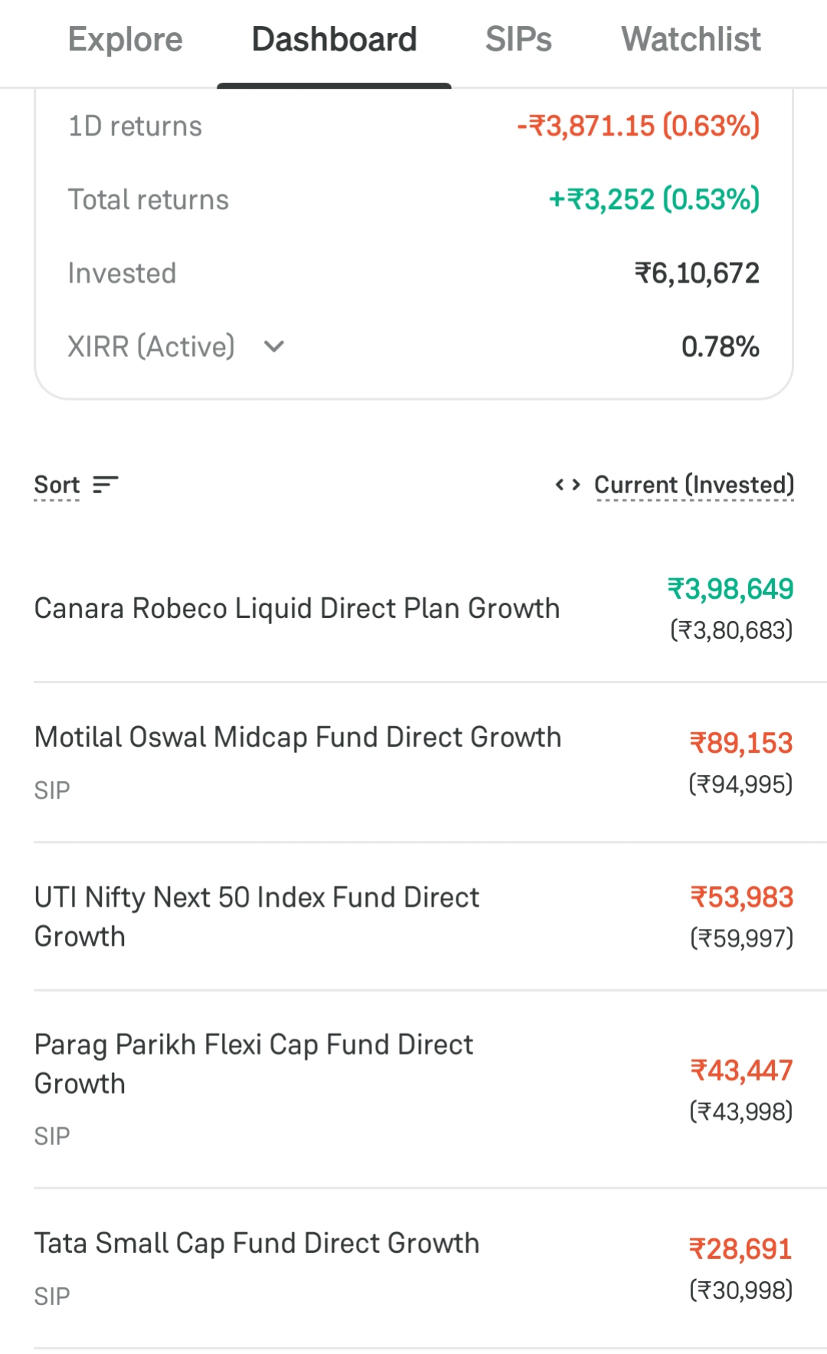Open Canara Robeco Liquid Direct Plan fund
The width and height of the screenshot is (827, 1354).
coord(297,609)
